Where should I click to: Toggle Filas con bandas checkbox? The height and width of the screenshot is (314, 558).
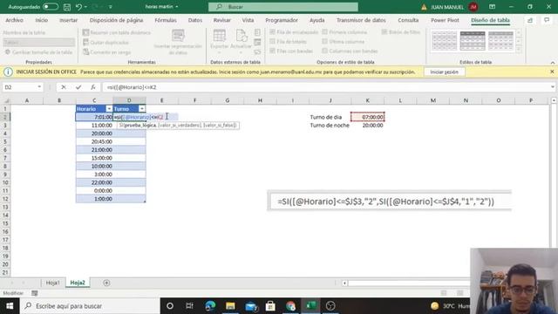point(272,51)
